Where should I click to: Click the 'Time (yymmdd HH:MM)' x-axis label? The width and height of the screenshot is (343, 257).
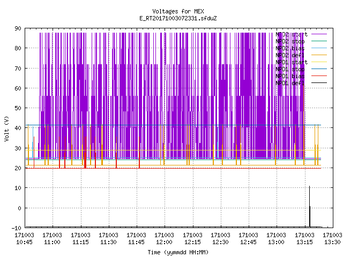point(178,252)
